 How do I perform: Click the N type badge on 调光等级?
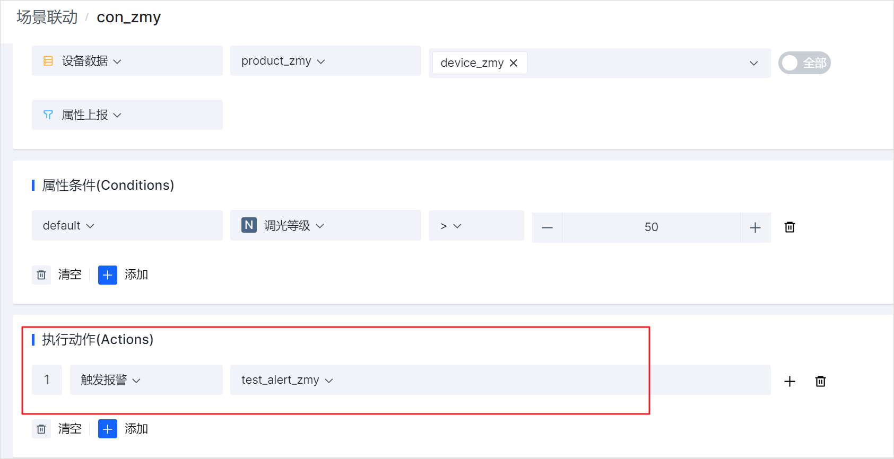coord(249,225)
